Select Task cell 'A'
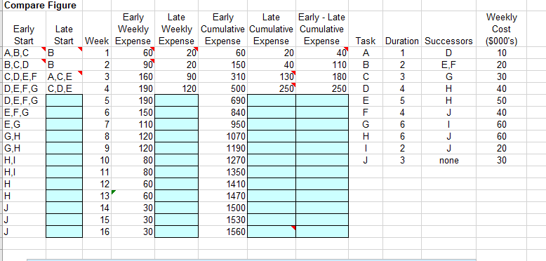 [366, 53]
